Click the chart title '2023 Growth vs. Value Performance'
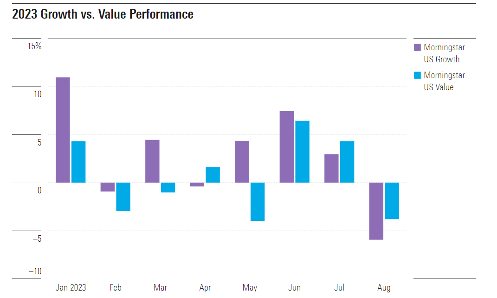Screen dimensions: 497x298 [x=103, y=14]
